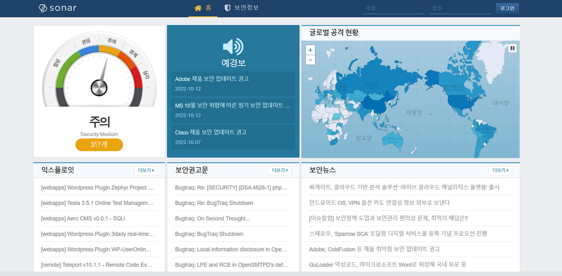The height and width of the screenshot is (276, 562).
Task: Click the 계정 input field
Action: pyautogui.click(x=394, y=8)
